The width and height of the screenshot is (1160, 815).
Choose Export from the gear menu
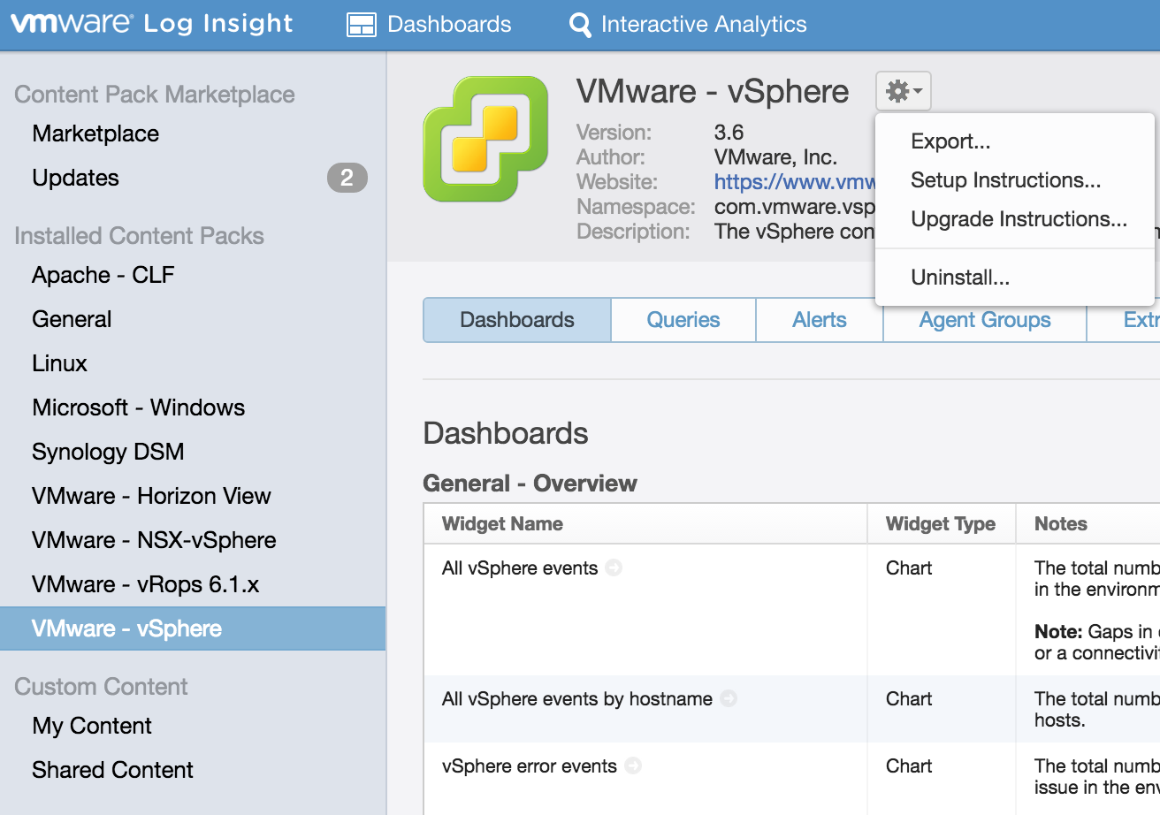coord(950,141)
